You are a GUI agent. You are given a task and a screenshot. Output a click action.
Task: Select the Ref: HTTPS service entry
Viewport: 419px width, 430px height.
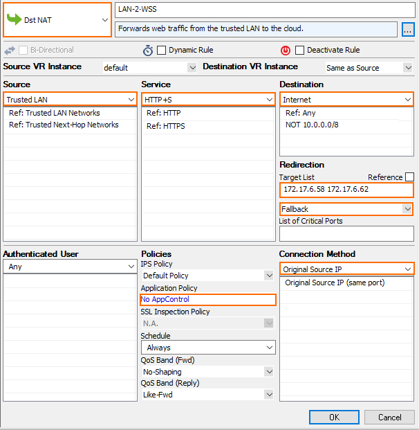[x=165, y=126]
